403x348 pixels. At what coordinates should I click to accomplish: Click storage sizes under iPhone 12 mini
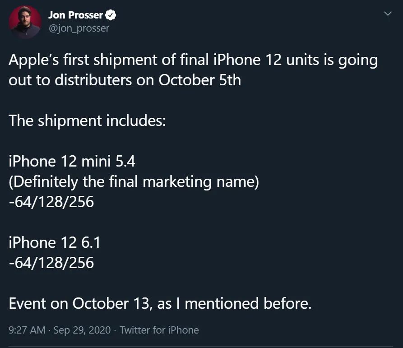51,202
